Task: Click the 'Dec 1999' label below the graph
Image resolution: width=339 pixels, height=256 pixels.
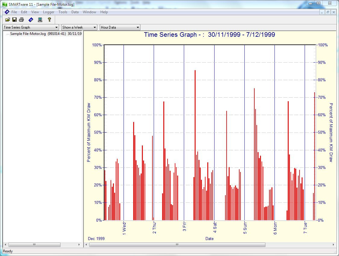Action: [x=96, y=239]
